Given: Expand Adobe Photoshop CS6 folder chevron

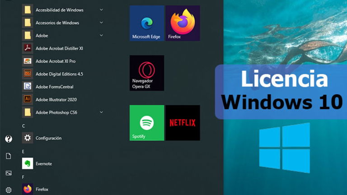Looking at the screenshot, I should [x=101, y=112].
